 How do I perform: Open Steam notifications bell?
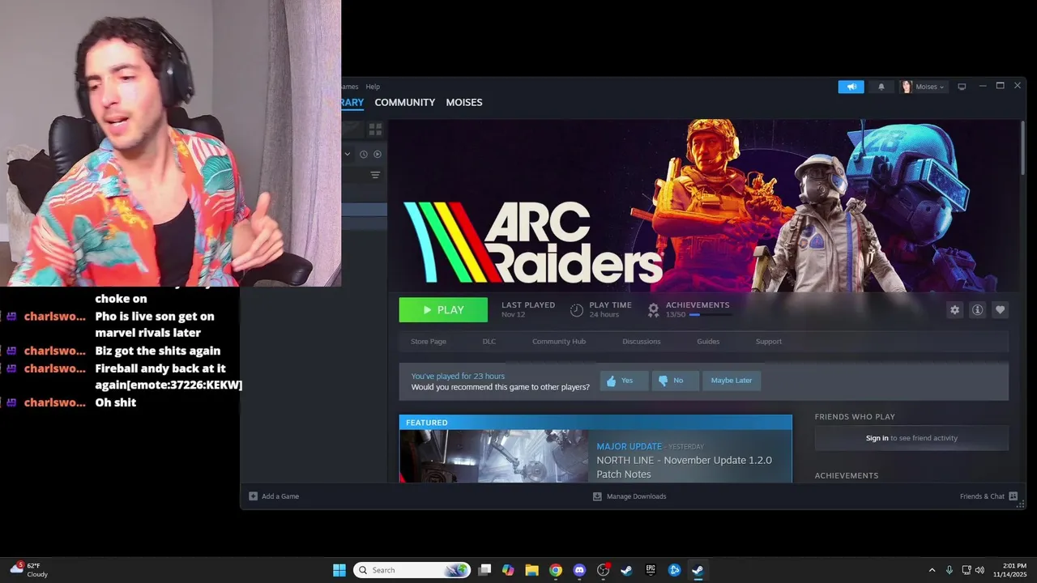tap(881, 87)
